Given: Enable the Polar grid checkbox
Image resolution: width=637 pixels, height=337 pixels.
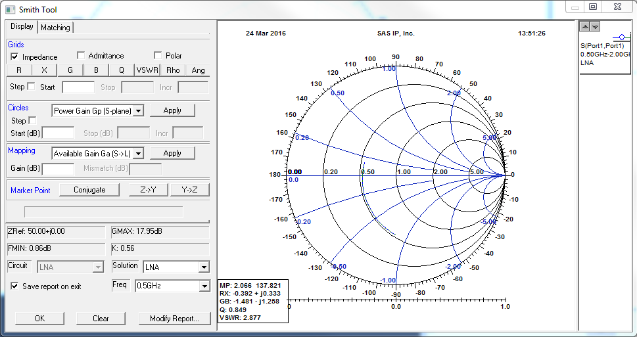Looking at the screenshot, I should [x=158, y=56].
